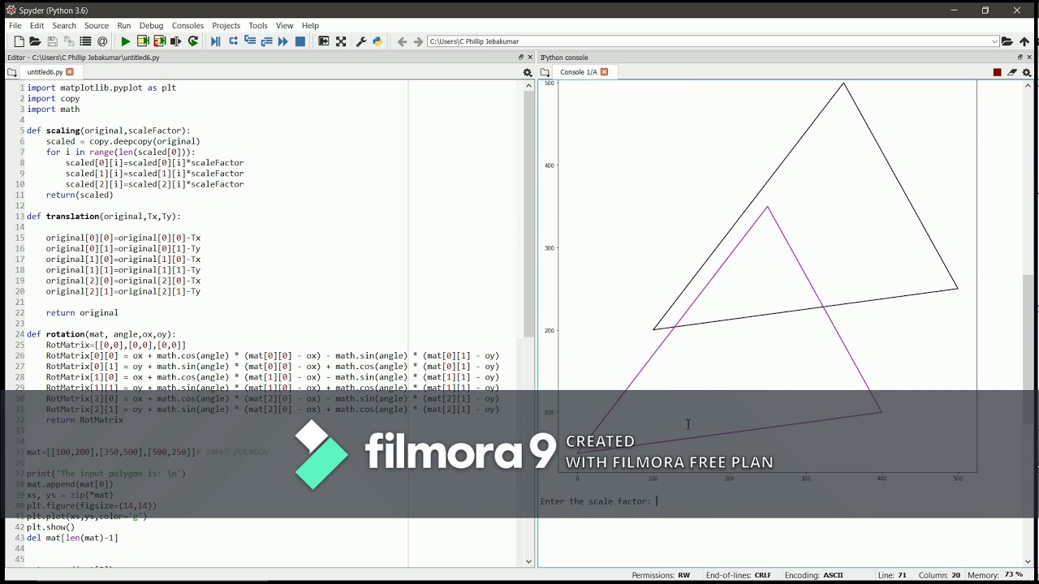The height and width of the screenshot is (584, 1039).
Task: Click the scale factor input prompt
Action: [x=598, y=501]
